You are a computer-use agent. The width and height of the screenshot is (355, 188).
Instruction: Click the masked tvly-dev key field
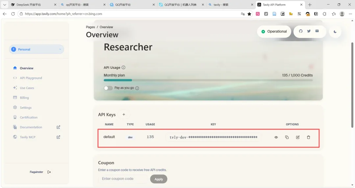point(213,137)
